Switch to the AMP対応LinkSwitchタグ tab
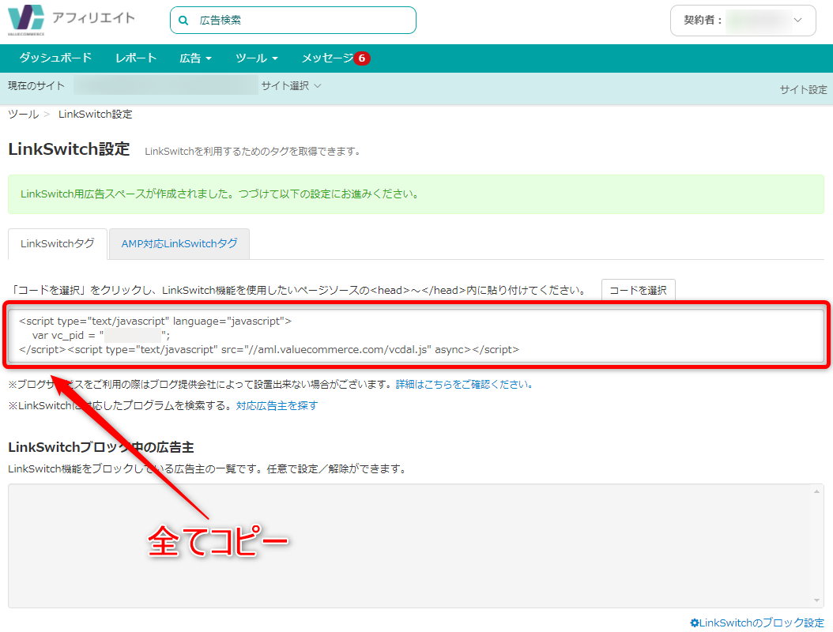Screen dimensions: 833x632 (x=179, y=244)
